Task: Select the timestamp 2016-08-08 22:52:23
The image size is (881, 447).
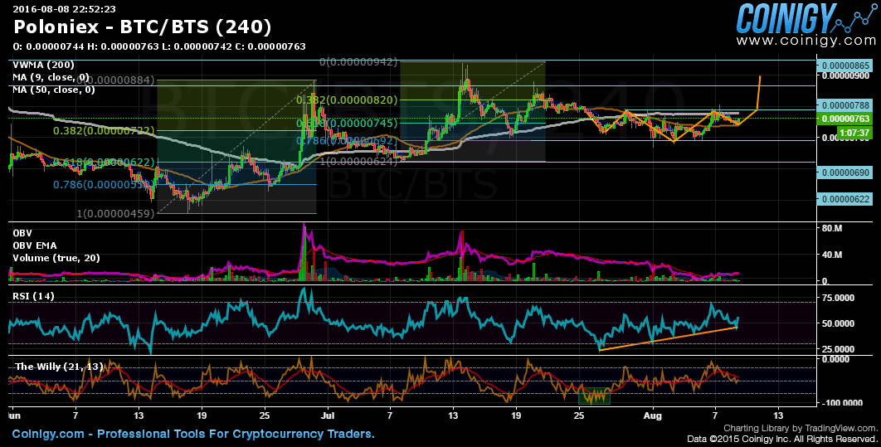Action: pos(64,8)
